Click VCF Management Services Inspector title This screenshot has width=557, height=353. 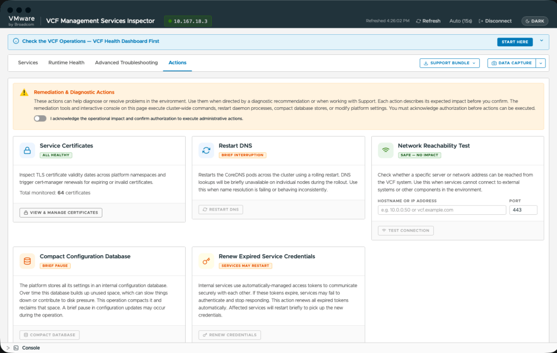point(100,21)
